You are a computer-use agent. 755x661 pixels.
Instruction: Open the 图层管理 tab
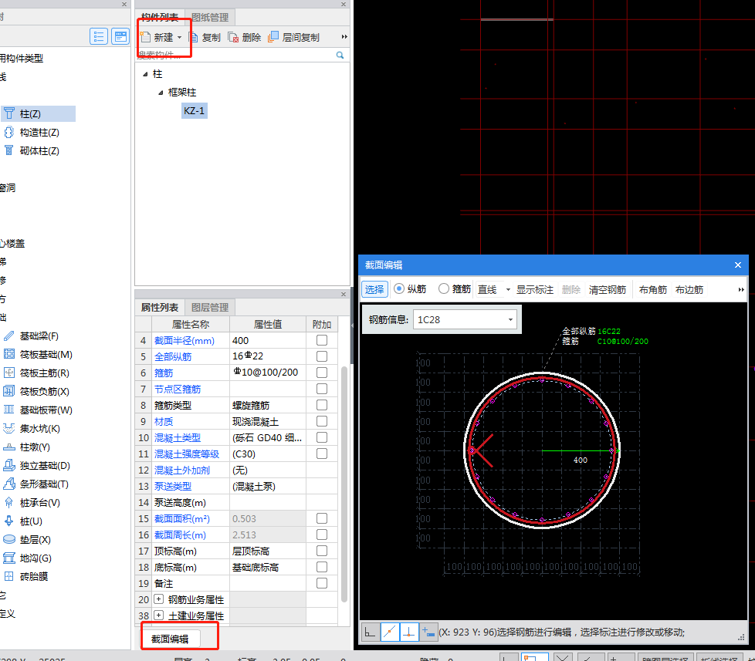pyautogui.click(x=210, y=307)
